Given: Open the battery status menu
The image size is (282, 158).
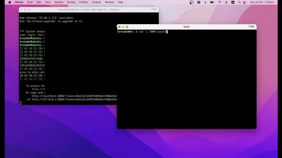Looking at the screenshot, I should pyautogui.click(x=212, y=2).
